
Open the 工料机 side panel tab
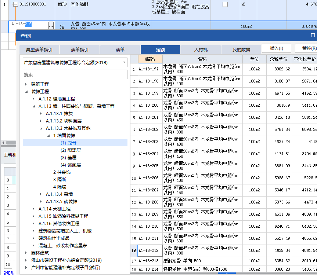[x=9, y=154]
